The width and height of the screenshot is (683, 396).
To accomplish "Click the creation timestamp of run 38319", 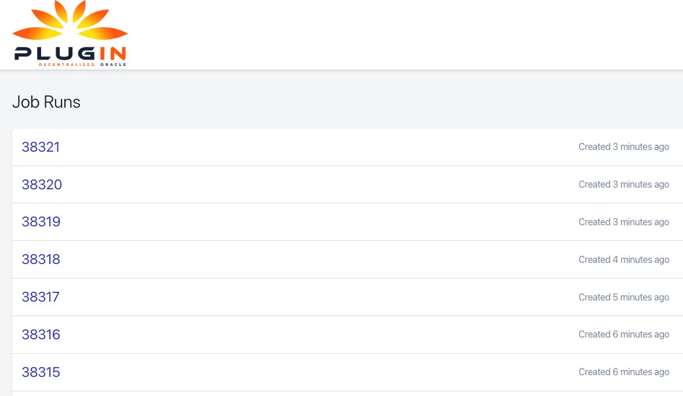I will pyautogui.click(x=624, y=222).
